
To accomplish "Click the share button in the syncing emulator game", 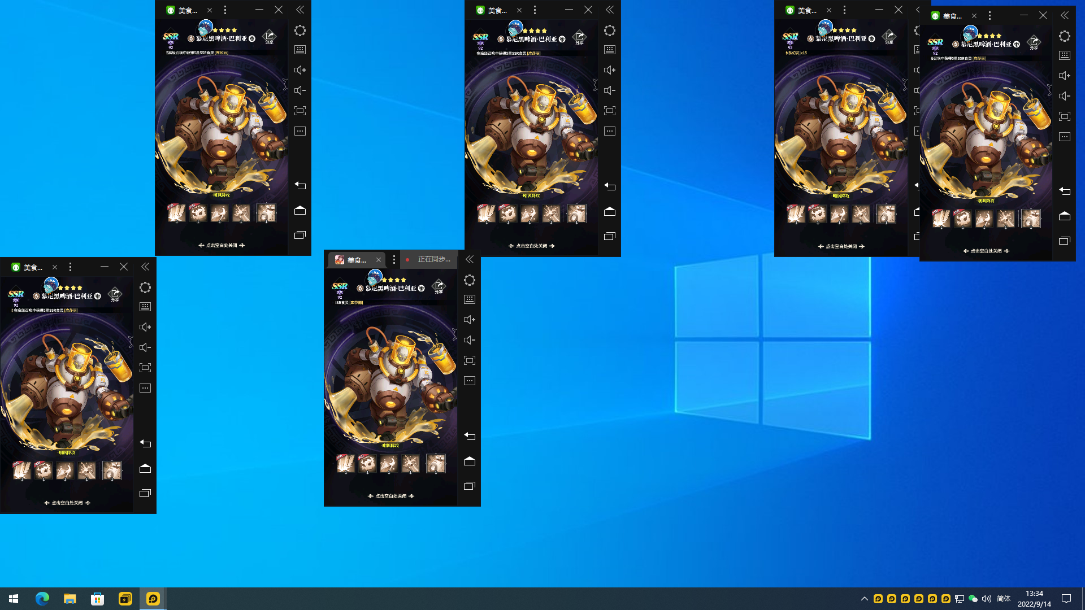I will click(439, 287).
